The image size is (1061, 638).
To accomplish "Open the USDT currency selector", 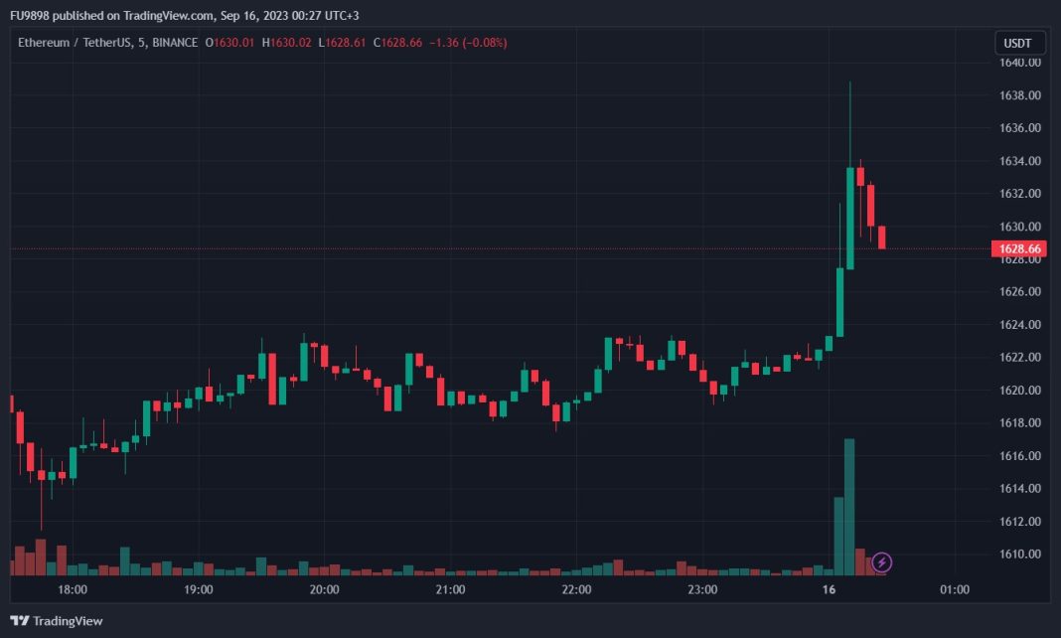I will tap(1019, 43).
